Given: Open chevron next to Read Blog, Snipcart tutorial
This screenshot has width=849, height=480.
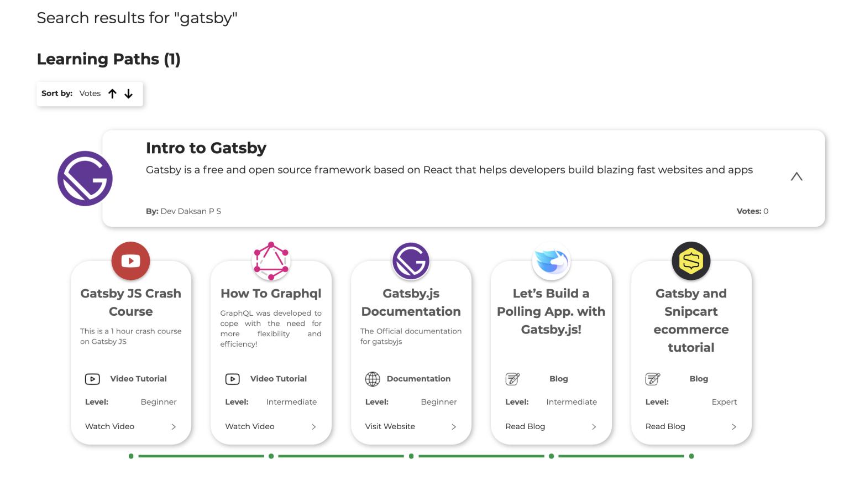Looking at the screenshot, I should click(x=734, y=427).
